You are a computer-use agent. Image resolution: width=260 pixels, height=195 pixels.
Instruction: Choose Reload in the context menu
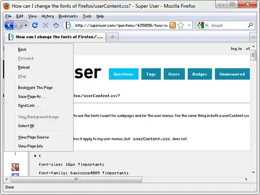pyautogui.click(x=39, y=67)
